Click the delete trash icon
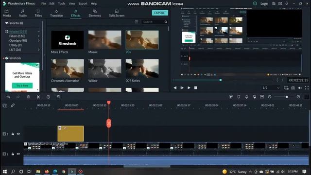 tap(28, 97)
